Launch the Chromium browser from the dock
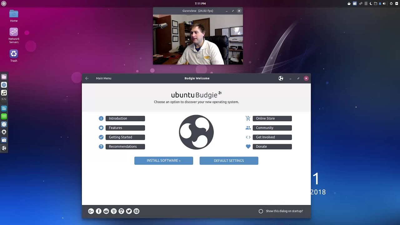This screenshot has width=400, height=225. (x=4, y=124)
